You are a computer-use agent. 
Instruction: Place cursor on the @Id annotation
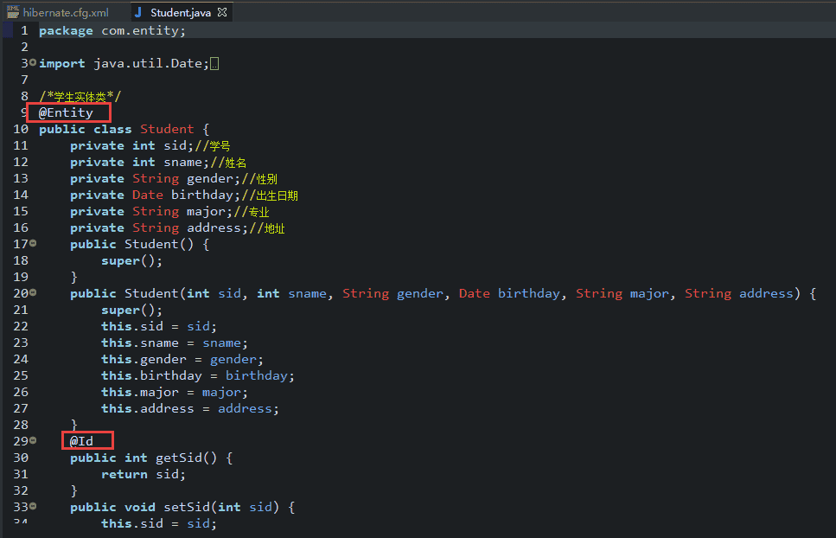coord(81,441)
